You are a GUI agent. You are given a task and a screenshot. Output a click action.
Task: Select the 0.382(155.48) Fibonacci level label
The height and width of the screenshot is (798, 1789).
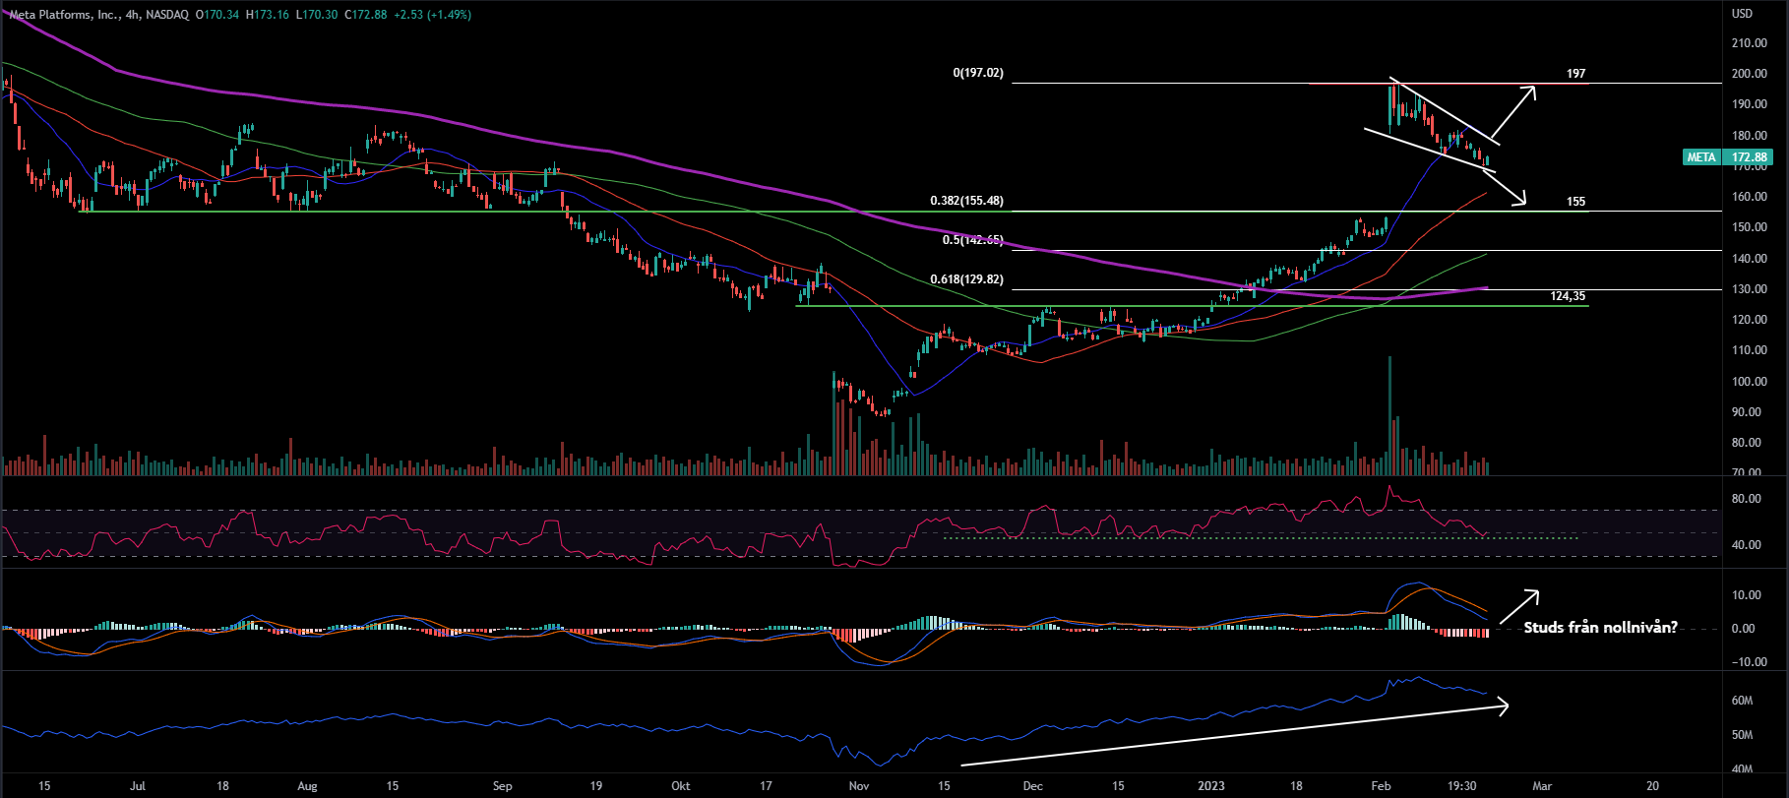tap(966, 202)
